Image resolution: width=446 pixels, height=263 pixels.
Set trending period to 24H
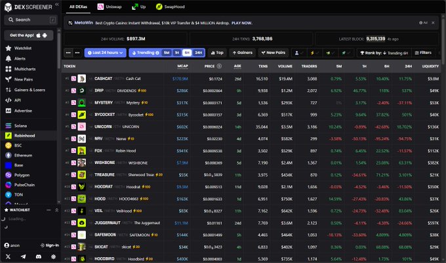click(198, 52)
